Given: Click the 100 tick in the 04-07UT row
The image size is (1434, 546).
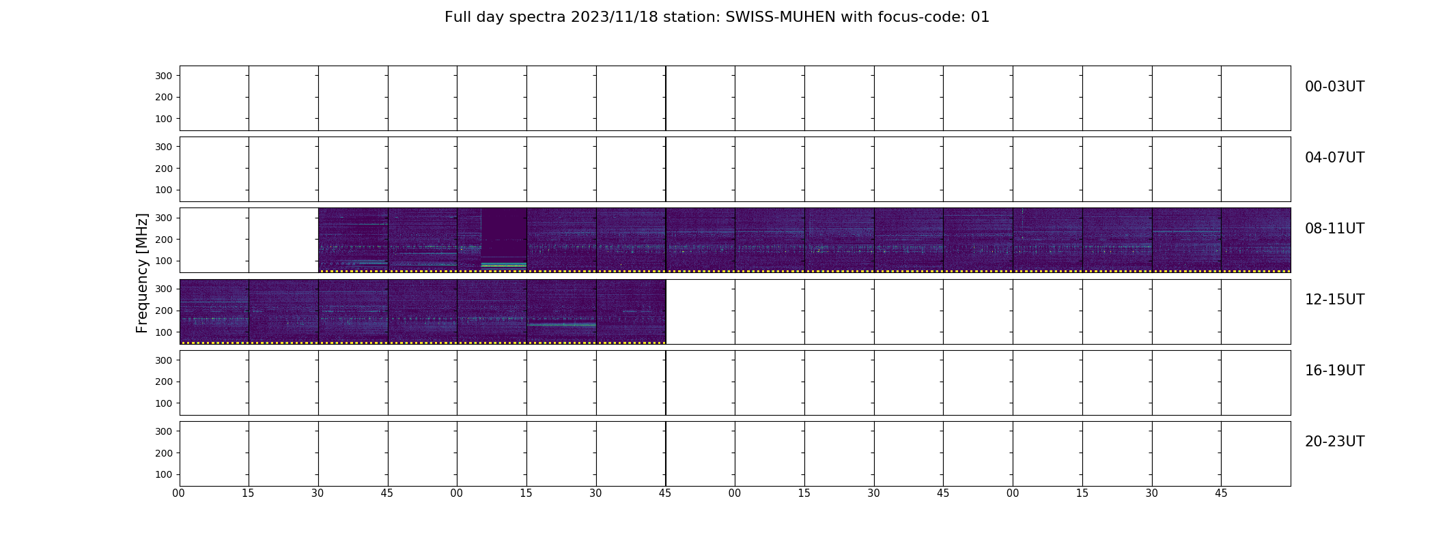Looking at the screenshot, I should click(x=164, y=190).
